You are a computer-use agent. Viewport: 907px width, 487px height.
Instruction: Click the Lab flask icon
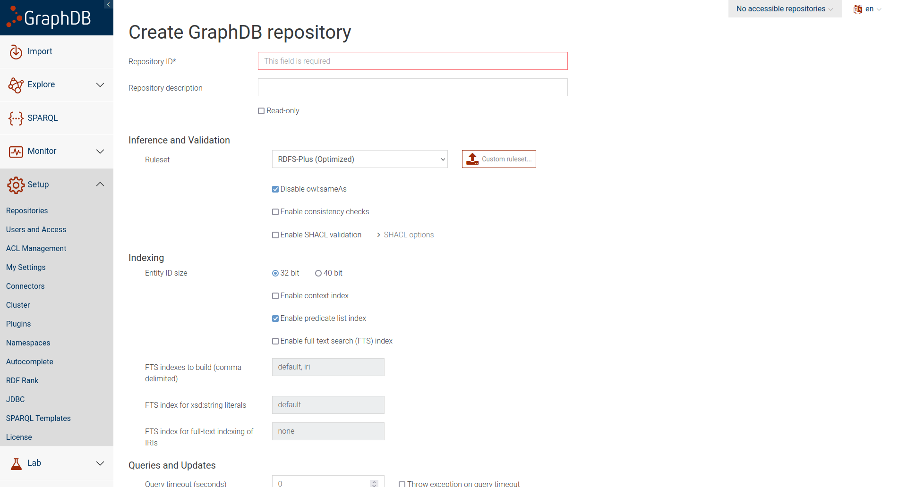(16, 463)
